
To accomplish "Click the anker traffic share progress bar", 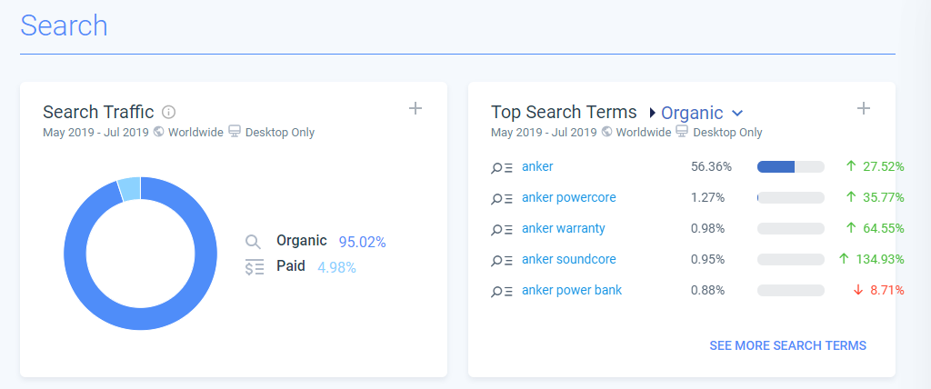I will coord(790,166).
